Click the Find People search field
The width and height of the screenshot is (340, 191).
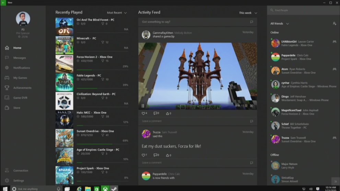pos(303,10)
